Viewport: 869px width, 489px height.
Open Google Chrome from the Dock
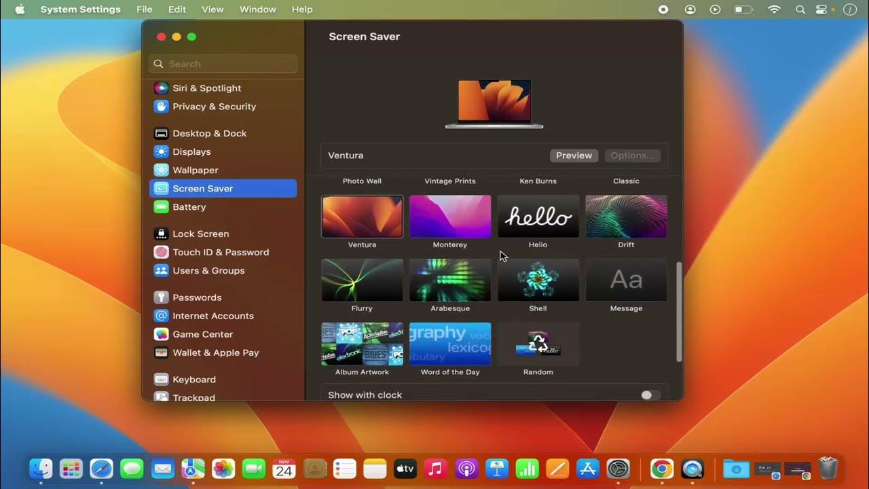coord(661,469)
